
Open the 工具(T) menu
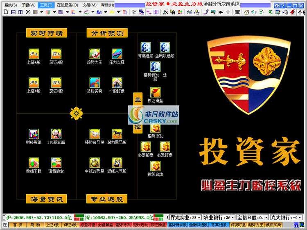pos(46,5)
